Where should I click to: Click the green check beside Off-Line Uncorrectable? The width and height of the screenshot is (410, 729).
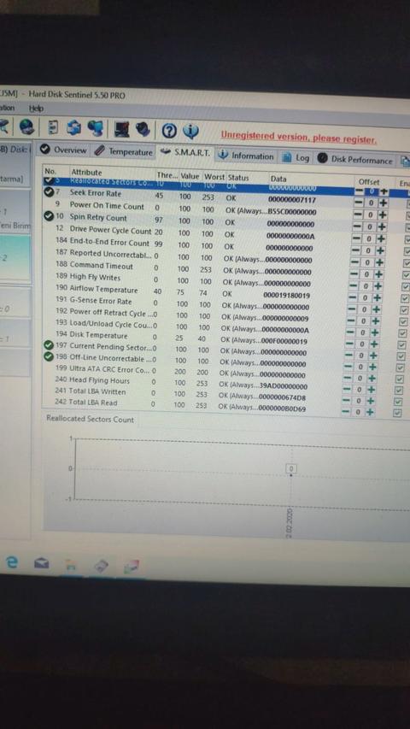point(49,356)
